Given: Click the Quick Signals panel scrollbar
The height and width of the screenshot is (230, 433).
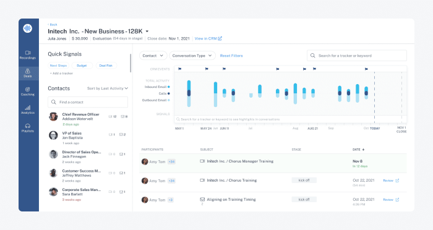Looking at the screenshot, I should pos(131,63).
